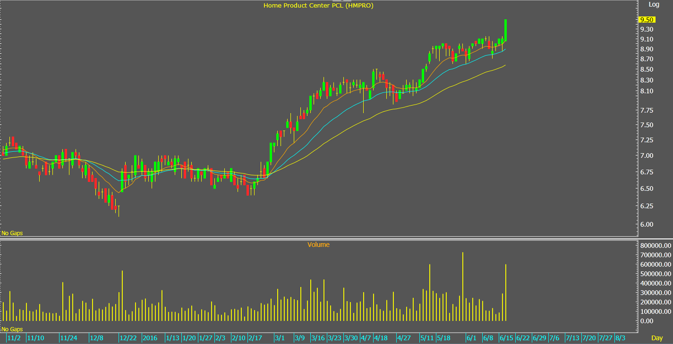Click the 5/18 date on time axis
The width and height of the screenshot is (673, 344).
[443, 338]
